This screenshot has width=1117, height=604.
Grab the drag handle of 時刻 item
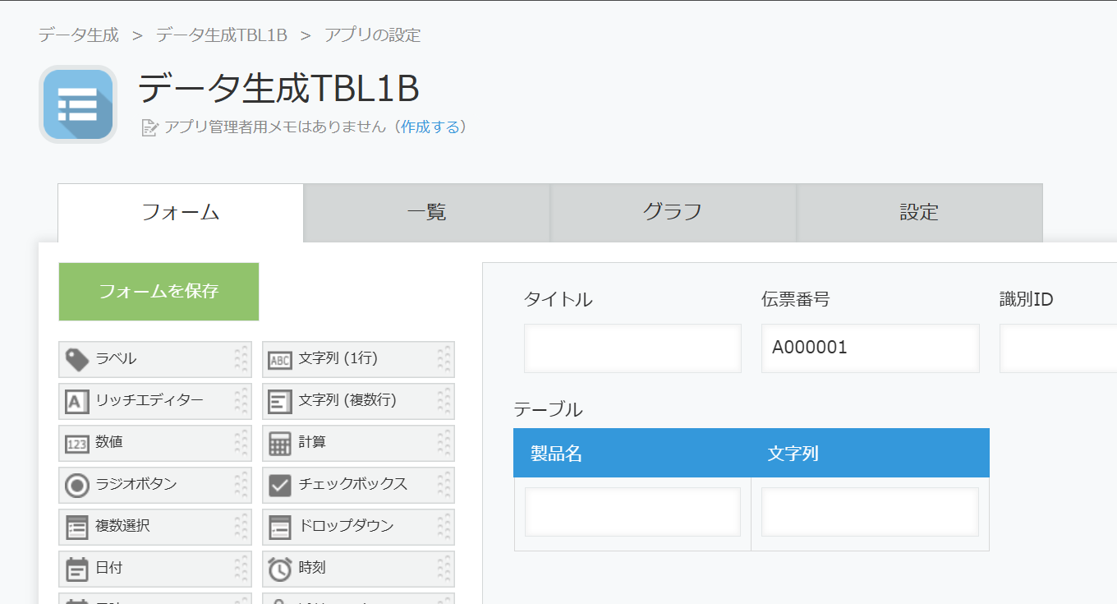(444, 569)
